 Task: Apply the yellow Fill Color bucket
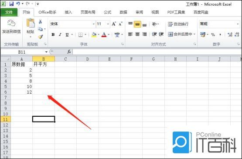click(94, 35)
